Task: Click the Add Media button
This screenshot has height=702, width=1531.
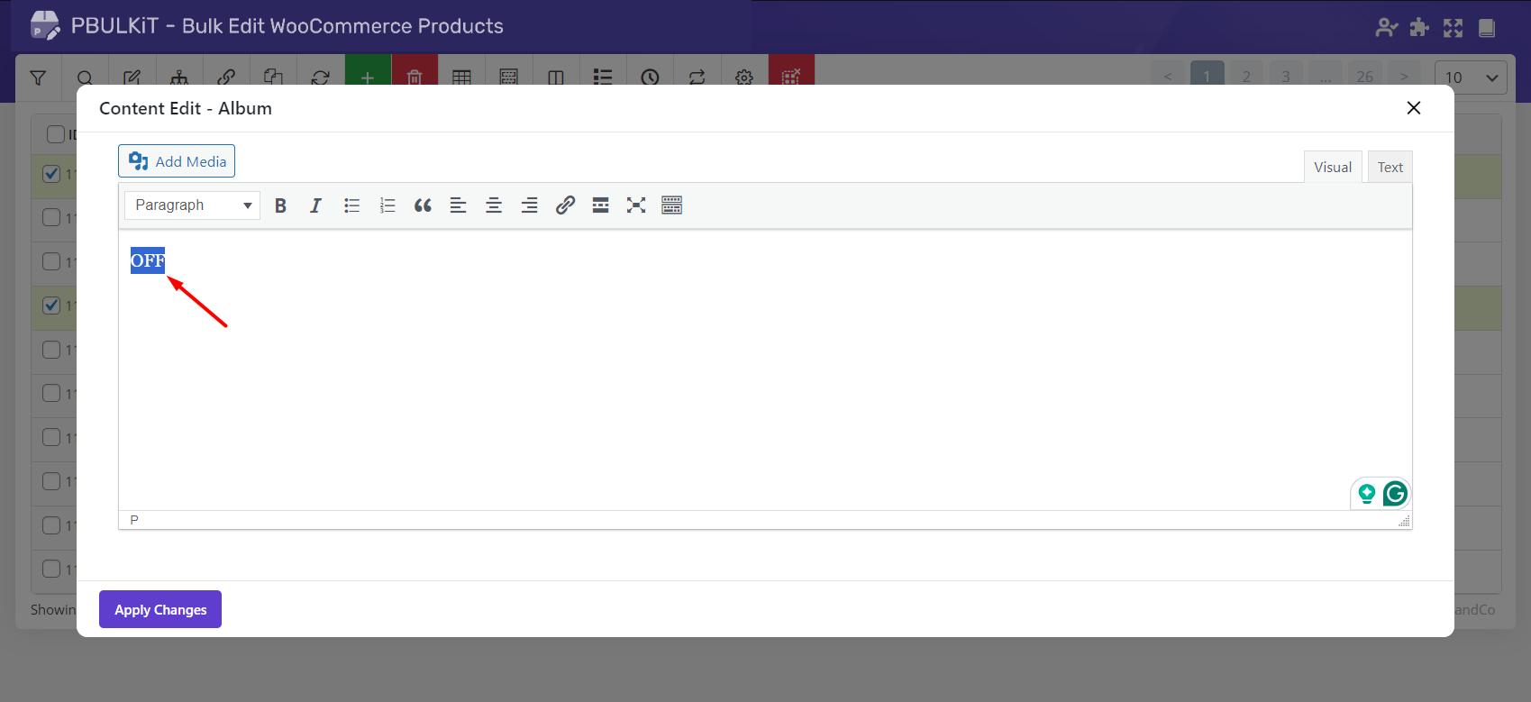Action: [x=177, y=161]
